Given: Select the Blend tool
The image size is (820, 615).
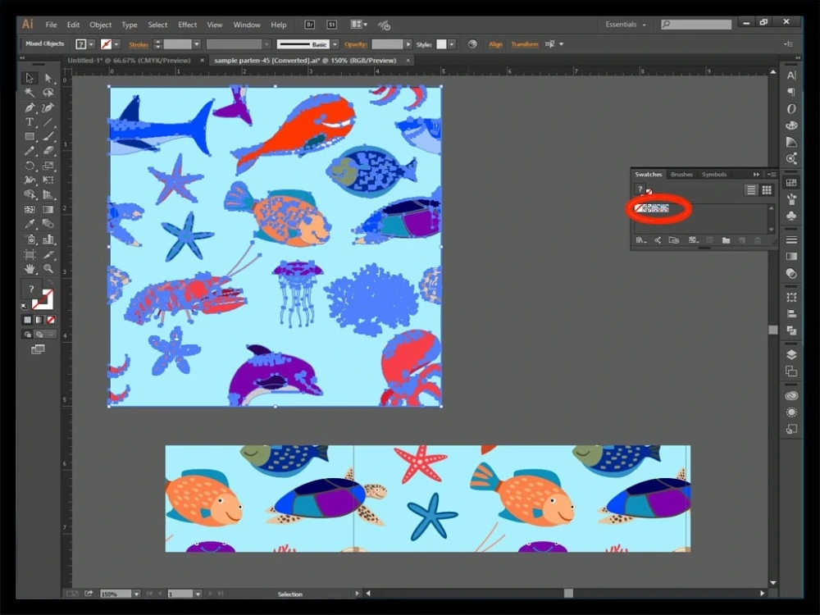Looking at the screenshot, I should click(x=48, y=224).
